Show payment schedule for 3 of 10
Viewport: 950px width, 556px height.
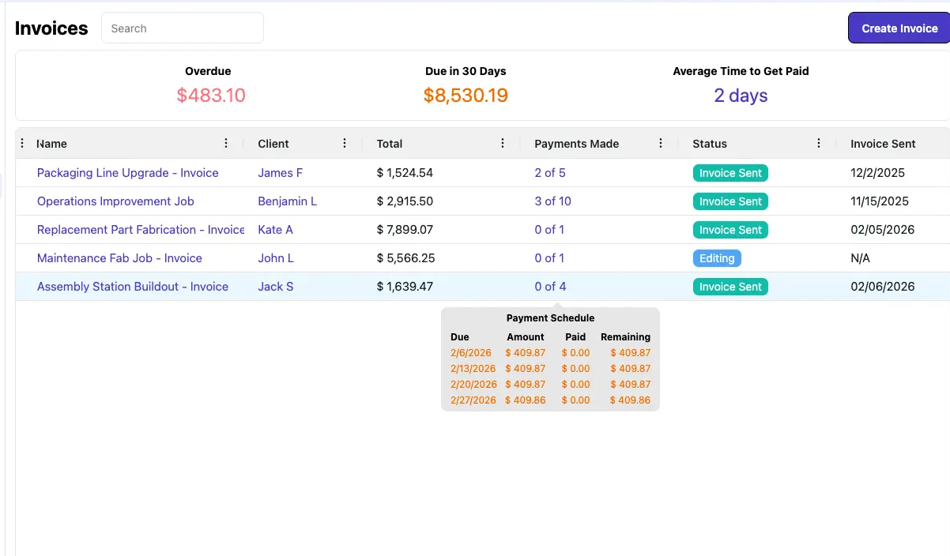click(552, 201)
